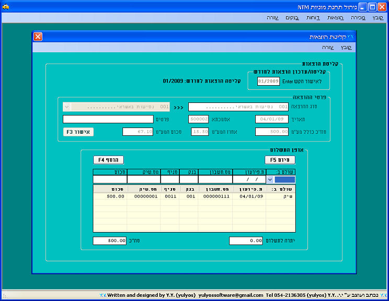Click the account number entry field

pos(215,179)
